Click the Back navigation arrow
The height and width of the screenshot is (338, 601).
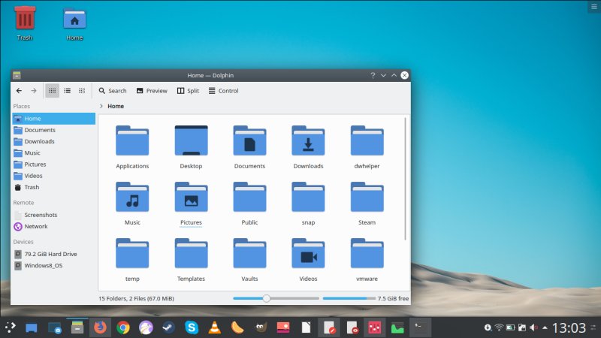(19, 91)
